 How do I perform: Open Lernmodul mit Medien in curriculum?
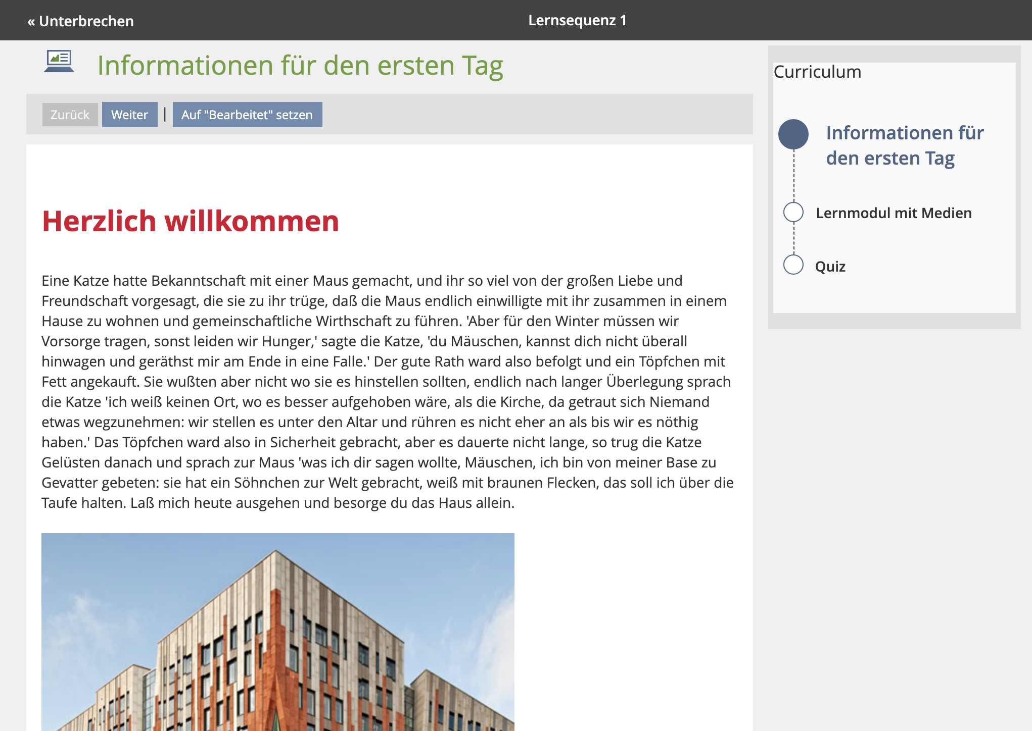click(893, 213)
